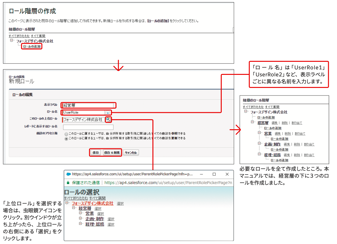Collapse フォースデザイン株式会社 node in right hierarchy panel
Screen dimensions: 337x244
point(246,111)
